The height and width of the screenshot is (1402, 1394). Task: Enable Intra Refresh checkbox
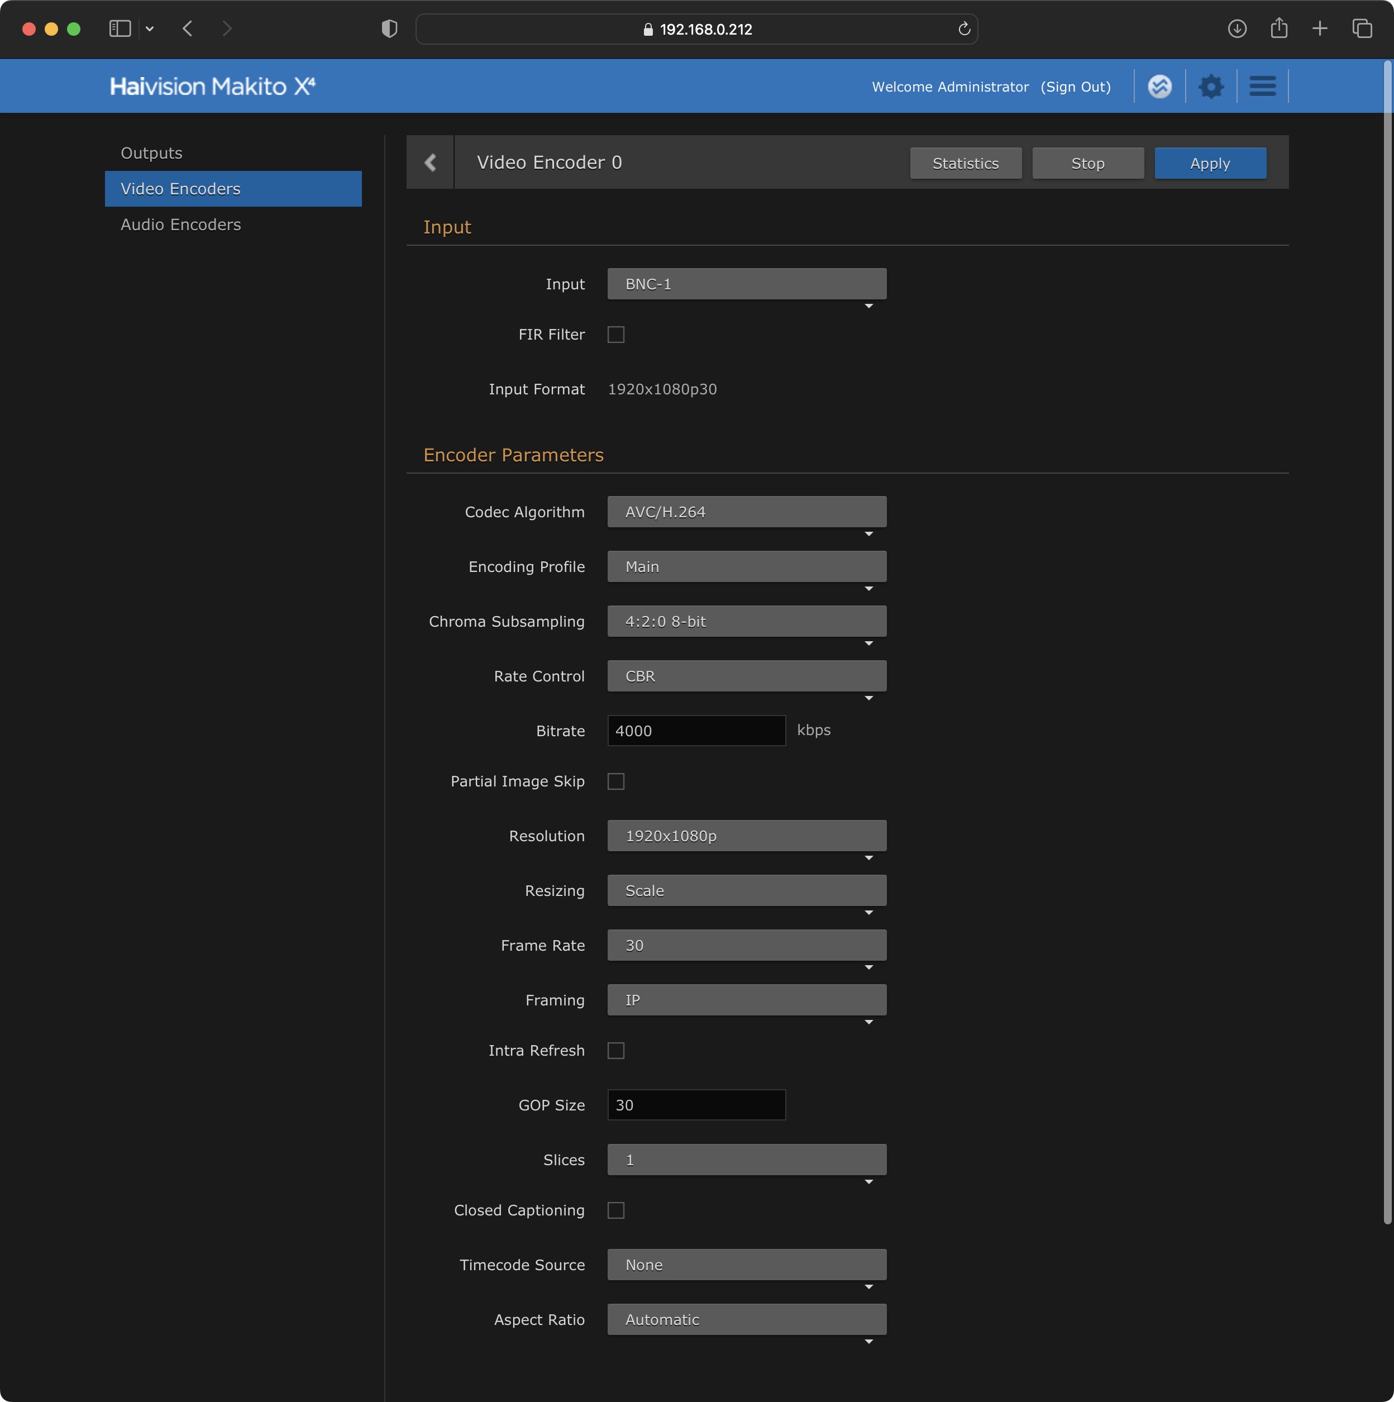(615, 1051)
